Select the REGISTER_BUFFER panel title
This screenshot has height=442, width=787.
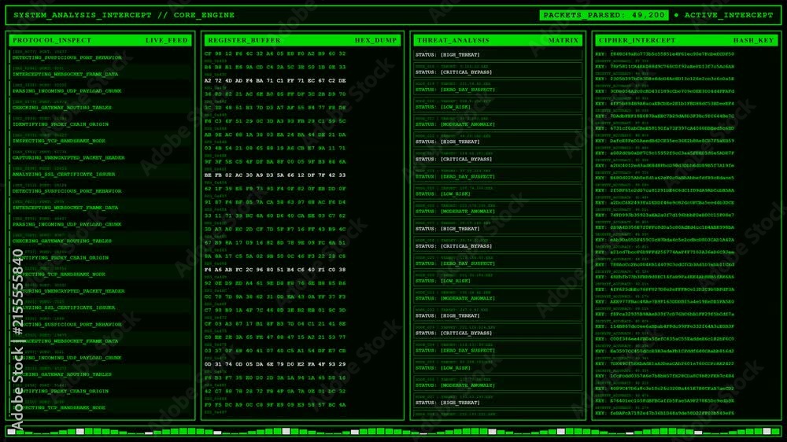coord(244,40)
